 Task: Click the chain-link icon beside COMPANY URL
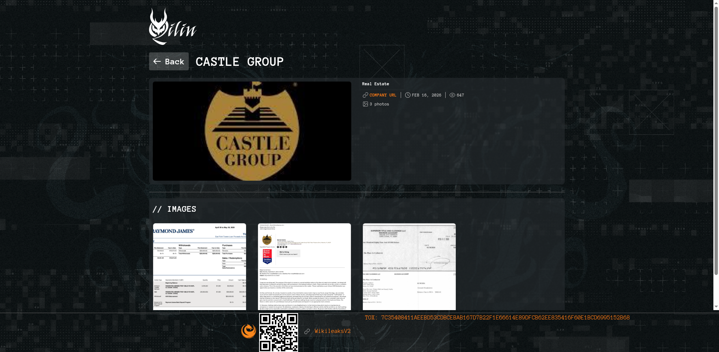[x=365, y=95]
